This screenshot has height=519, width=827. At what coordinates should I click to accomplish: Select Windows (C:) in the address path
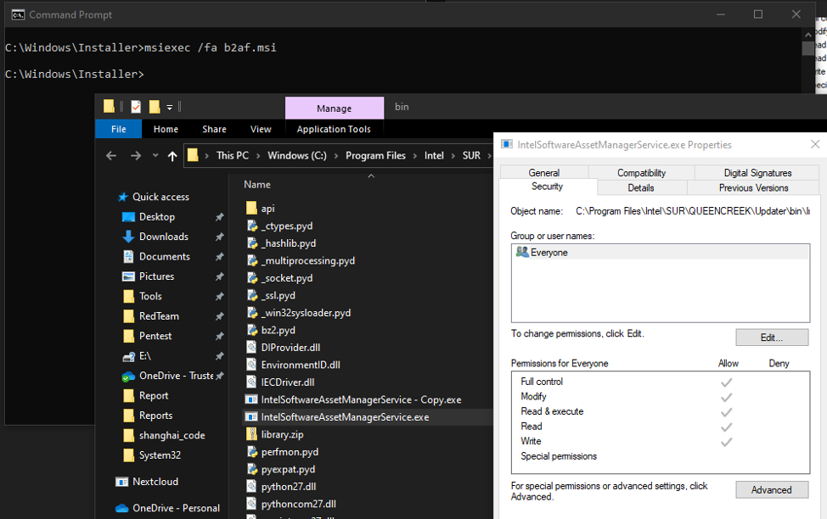297,155
